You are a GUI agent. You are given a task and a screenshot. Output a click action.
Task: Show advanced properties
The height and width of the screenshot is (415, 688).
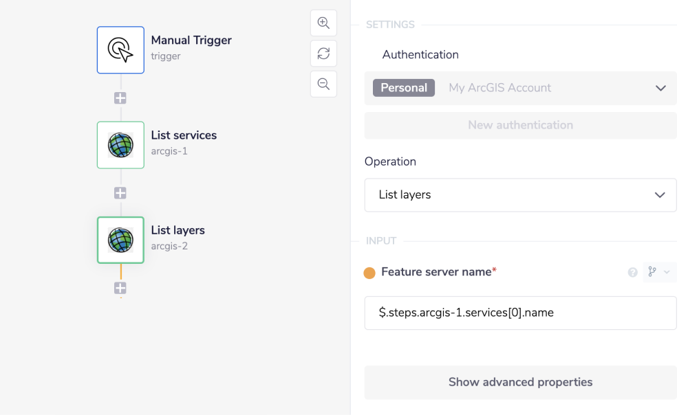(520, 382)
